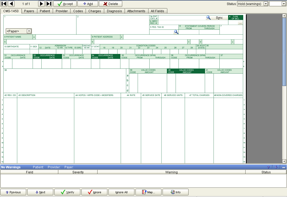Open the Patient Control Number magnifier lookup
Screen dimensions: 287x197
pos(208,17)
